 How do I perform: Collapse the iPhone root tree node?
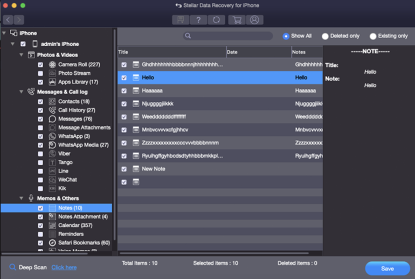[4, 33]
